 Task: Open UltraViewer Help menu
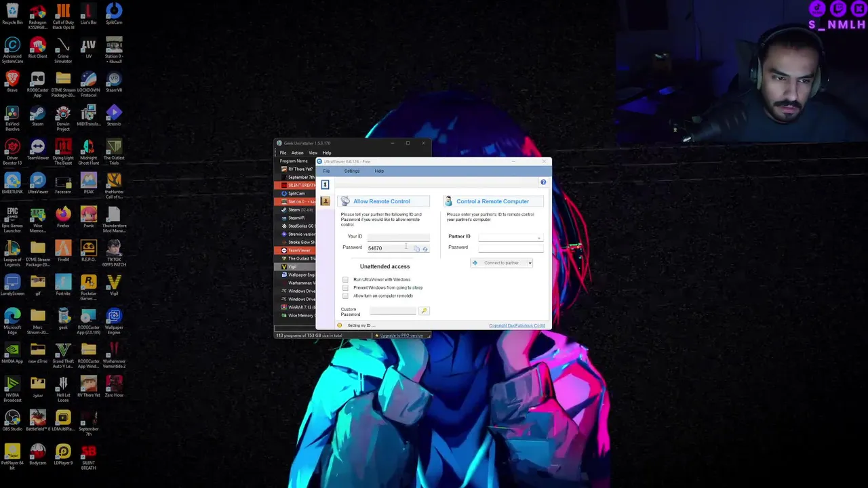coord(379,171)
